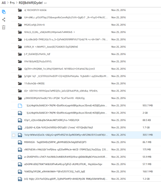Viewport: 161px width, 182px height.
Task: Click the copy files icon in sidebar
Action: click(4, 12)
